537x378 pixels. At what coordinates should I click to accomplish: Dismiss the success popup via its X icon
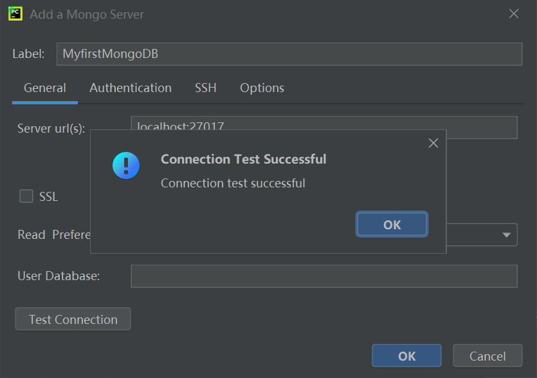433,142
